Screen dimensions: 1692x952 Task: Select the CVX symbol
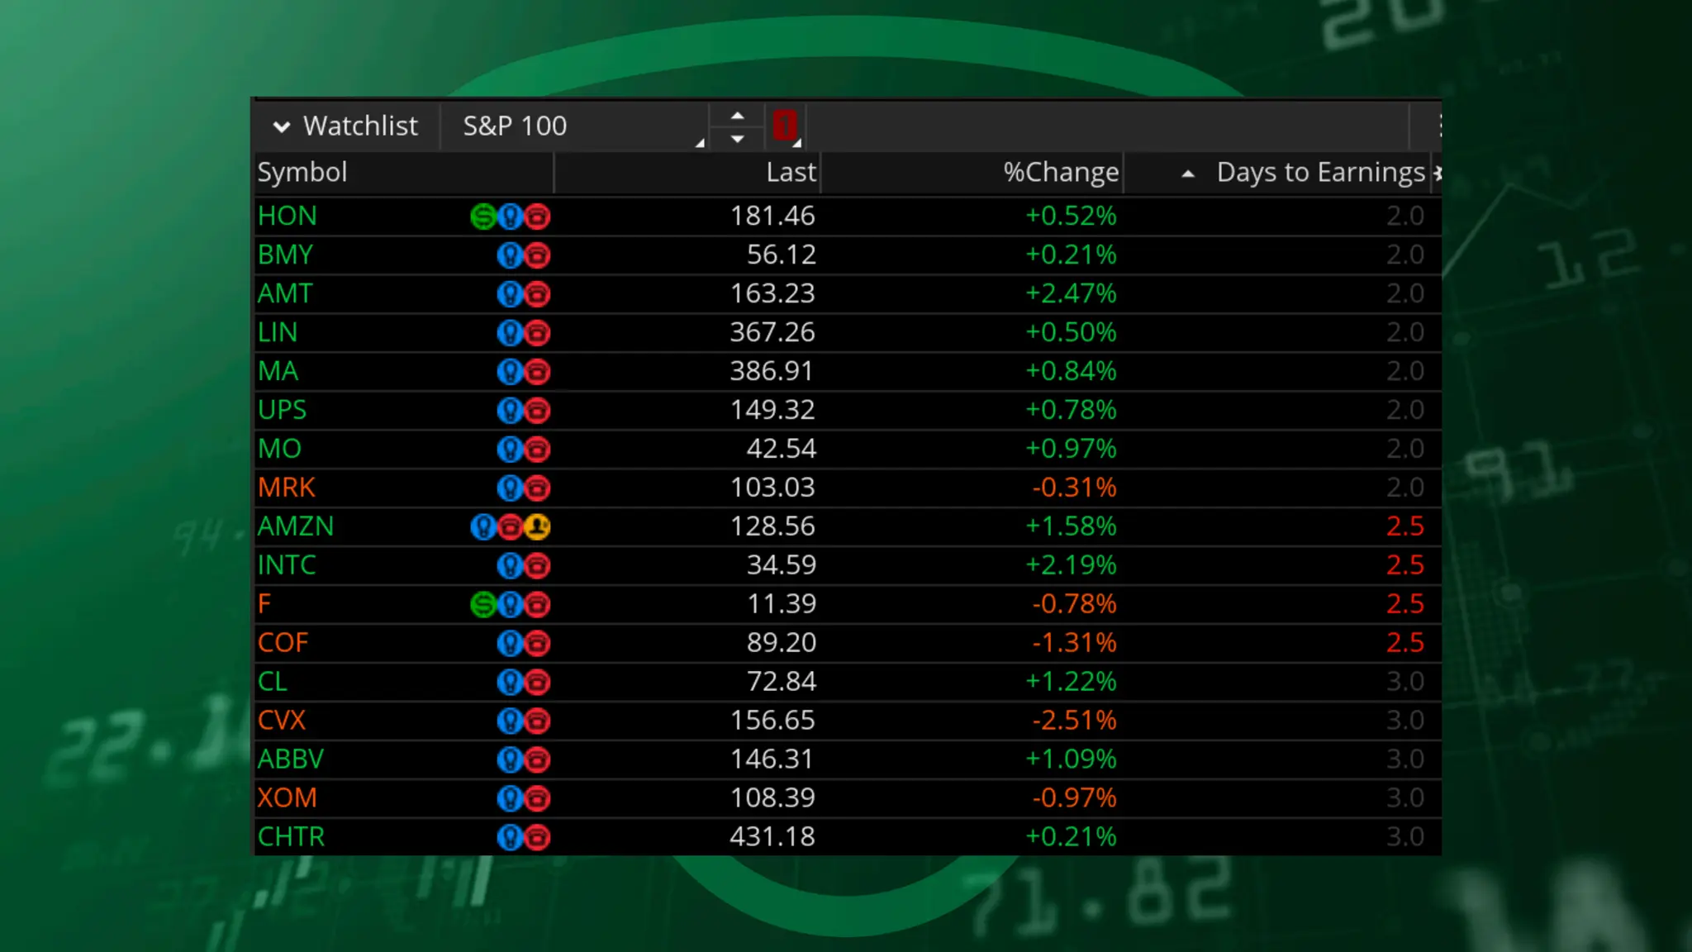[x=282, y=721]
